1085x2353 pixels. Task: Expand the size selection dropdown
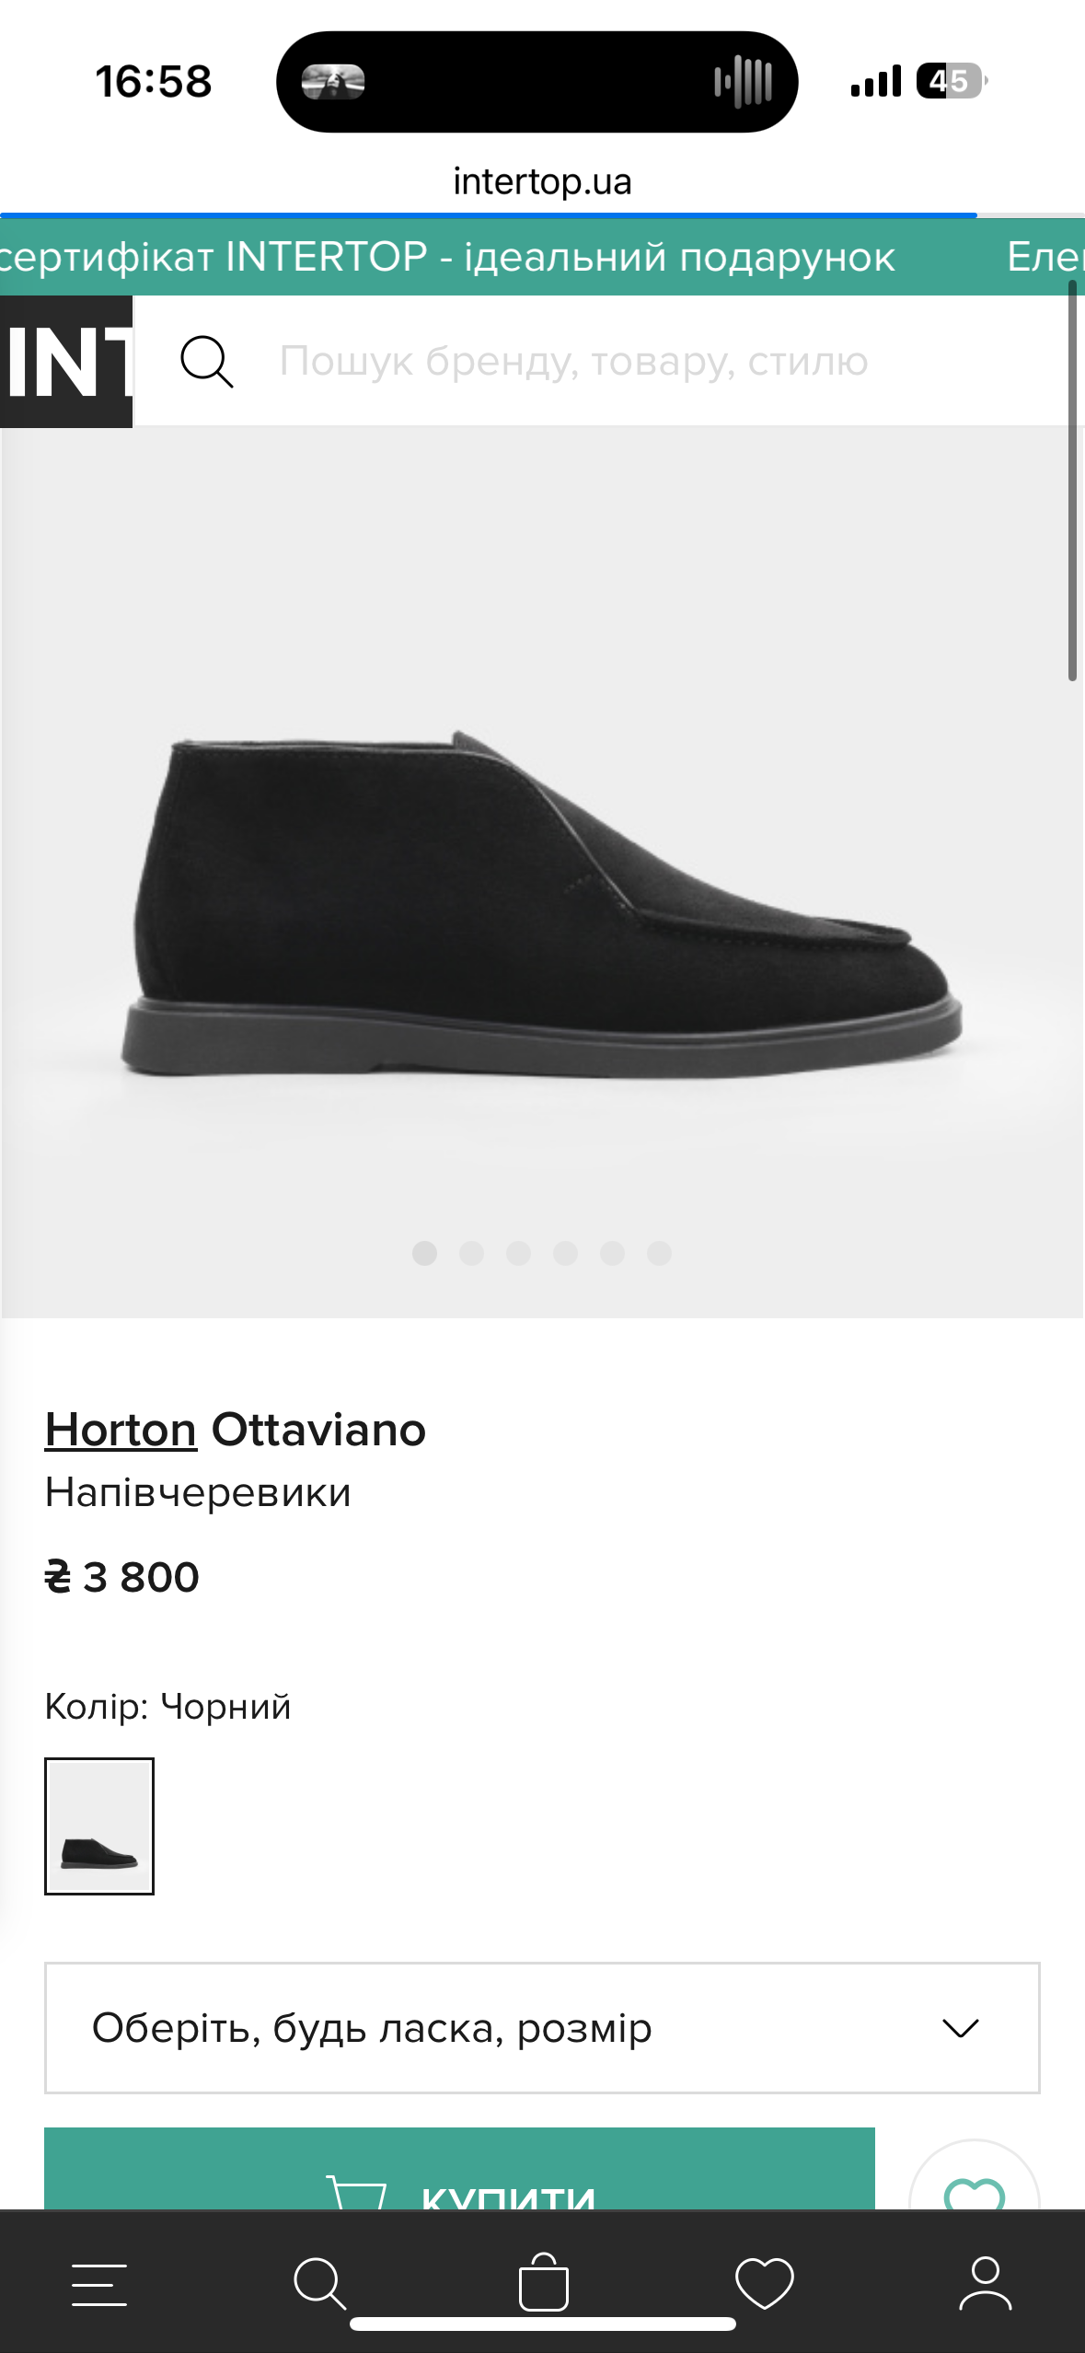point(542,2028)
